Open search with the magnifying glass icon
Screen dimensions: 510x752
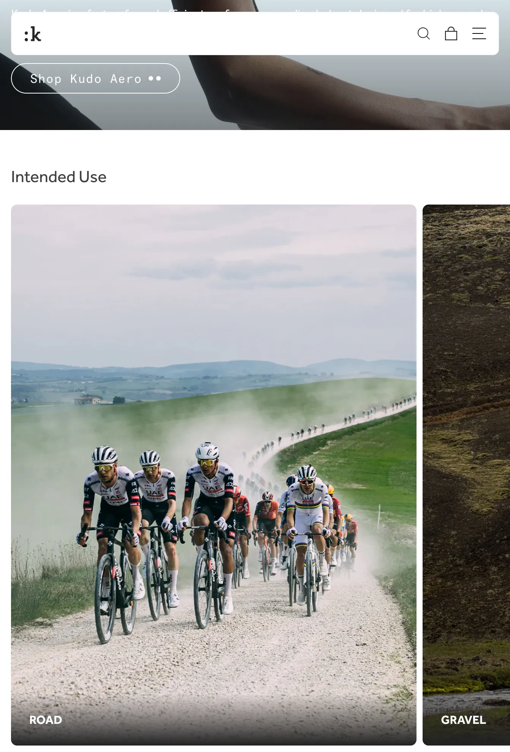[x=423, y=33]
